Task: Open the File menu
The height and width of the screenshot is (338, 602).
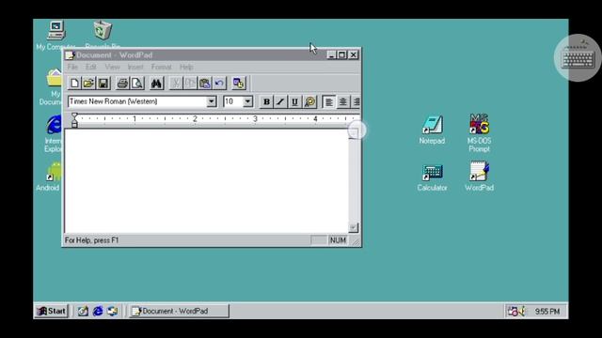Action: 72,67
